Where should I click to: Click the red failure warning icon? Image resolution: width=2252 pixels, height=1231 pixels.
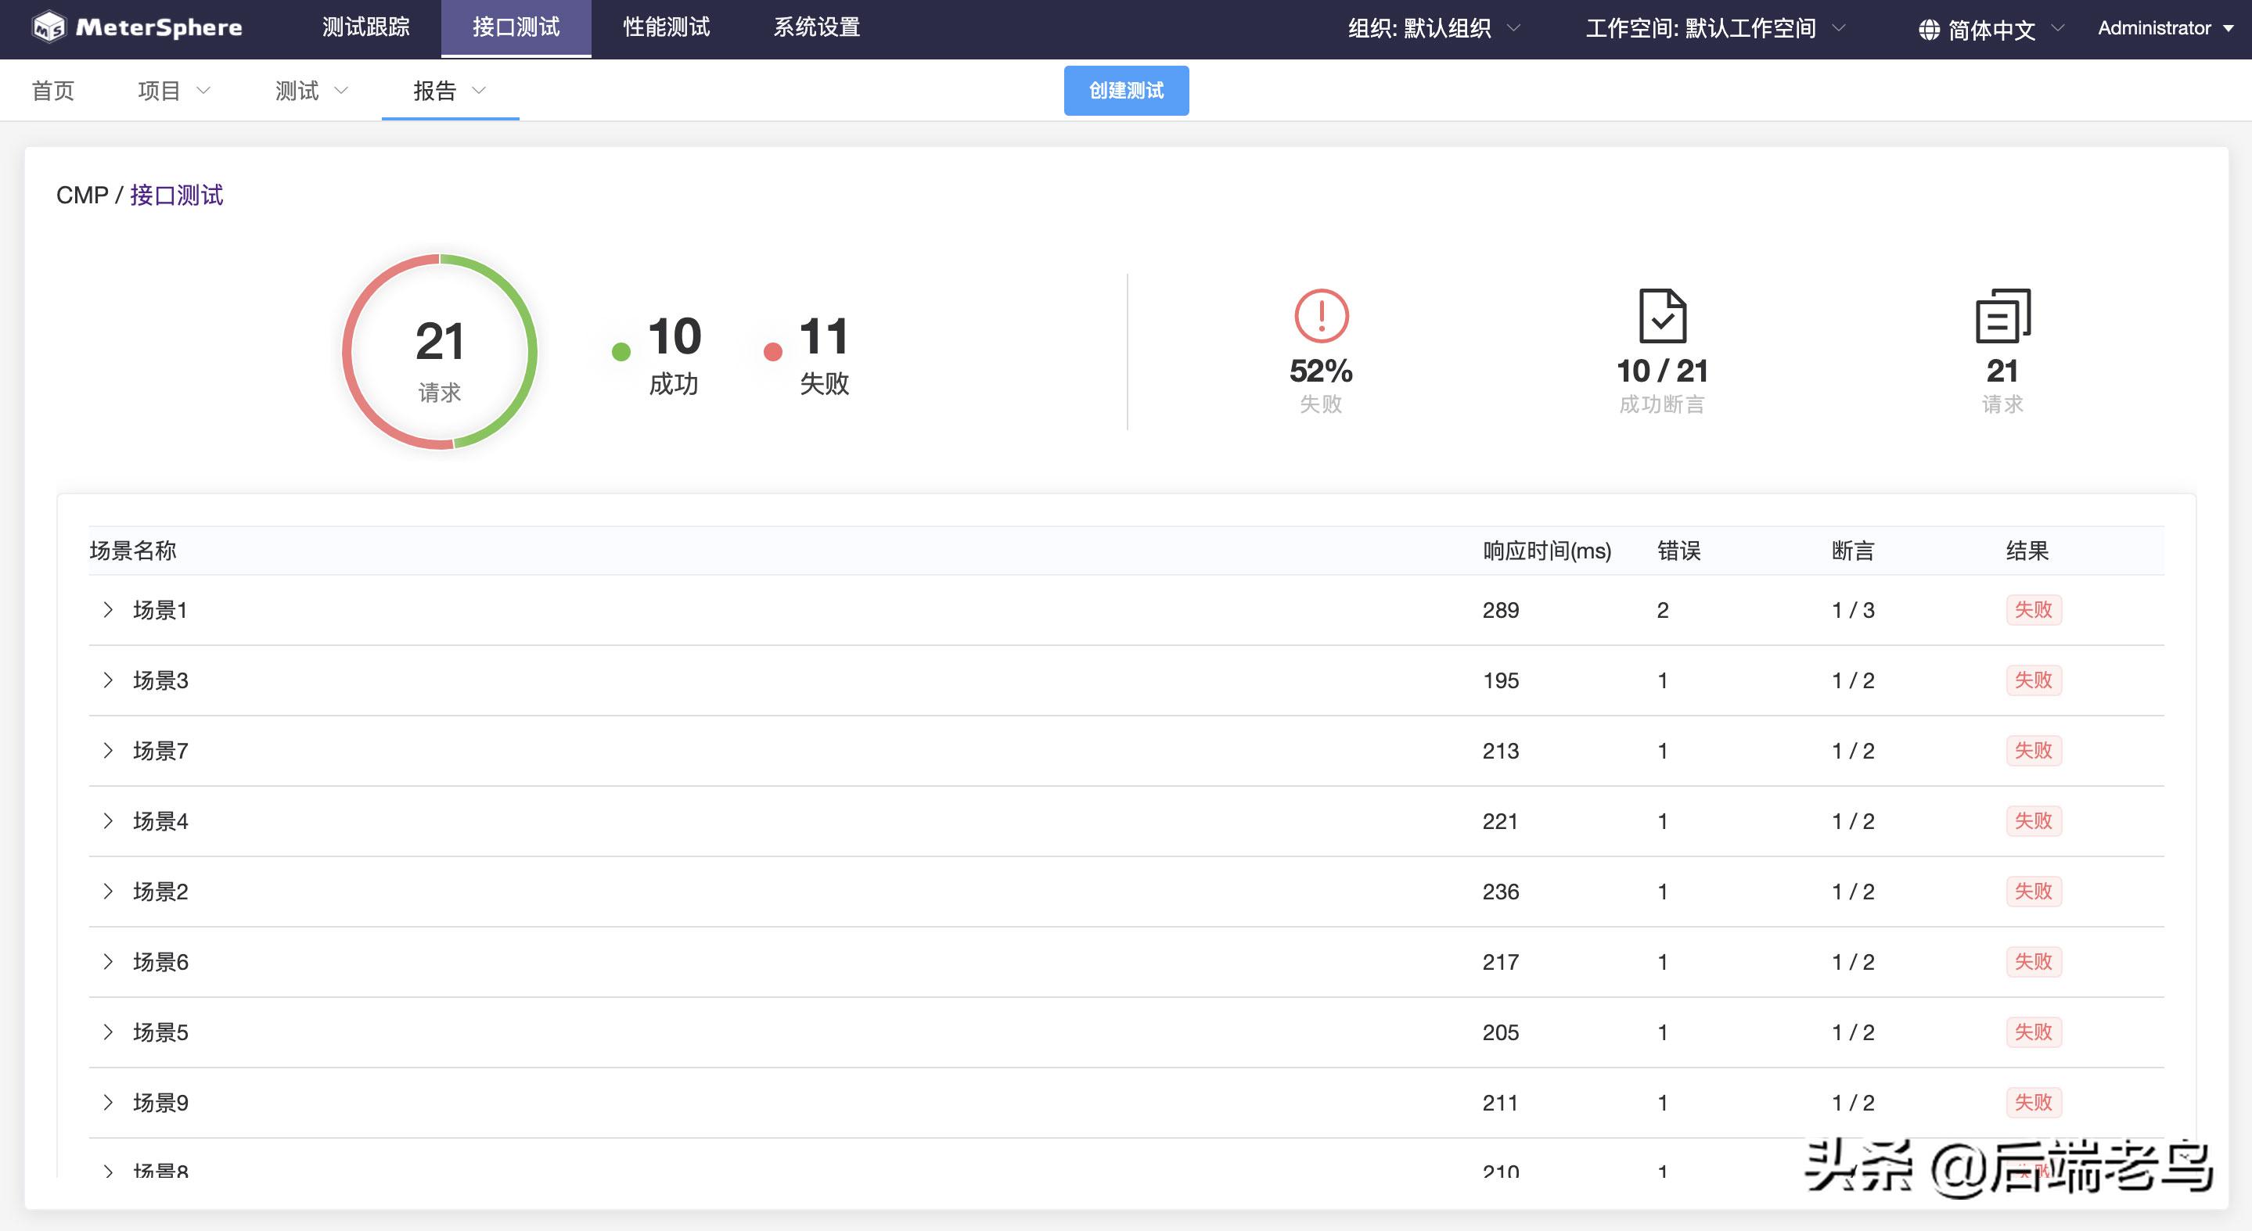(1321, 315)
